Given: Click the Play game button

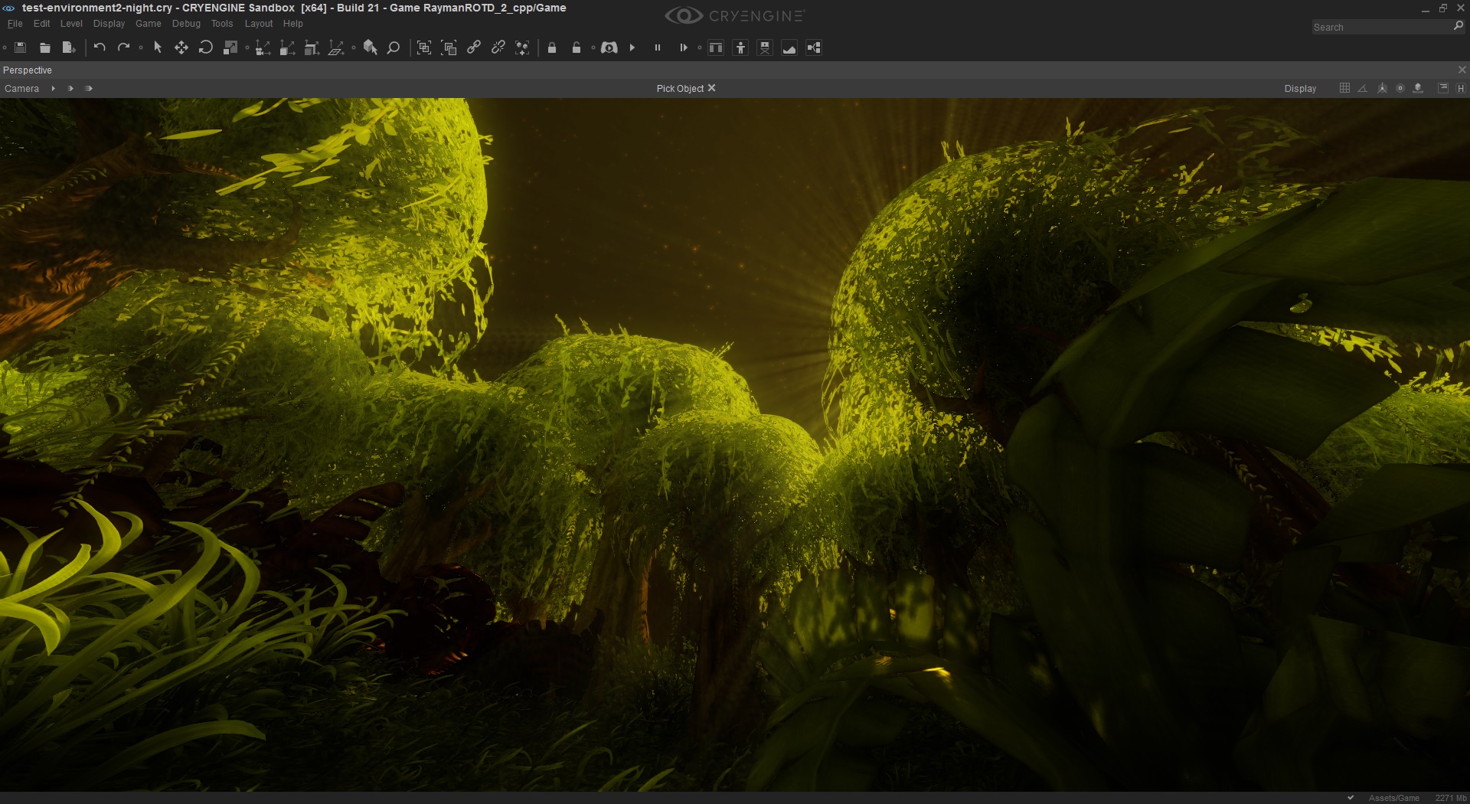Looking at the screenshot, I should pos(632,48).
